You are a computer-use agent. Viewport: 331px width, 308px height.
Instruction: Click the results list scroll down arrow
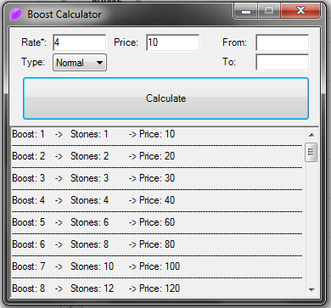pos(311,289)
